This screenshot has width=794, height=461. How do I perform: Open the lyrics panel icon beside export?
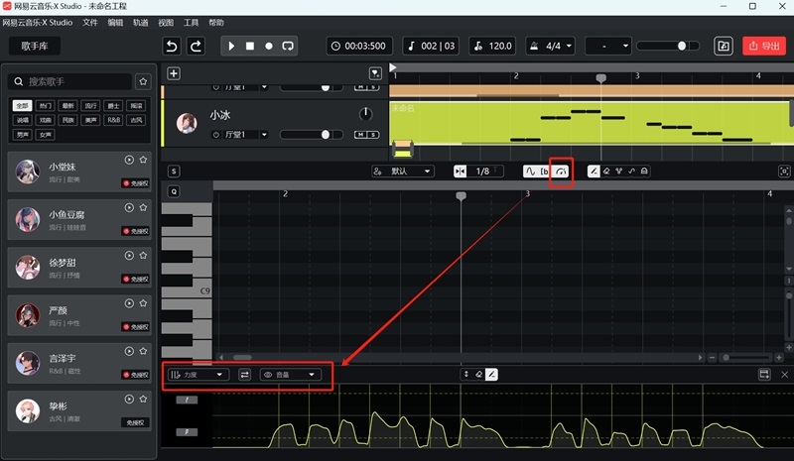(x=724, y=46)
